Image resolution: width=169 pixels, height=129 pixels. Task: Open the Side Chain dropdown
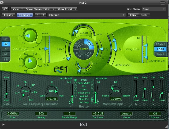[155, 9]
